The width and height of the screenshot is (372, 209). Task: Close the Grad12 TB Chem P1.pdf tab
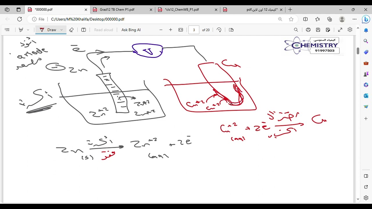pos(151,10)
